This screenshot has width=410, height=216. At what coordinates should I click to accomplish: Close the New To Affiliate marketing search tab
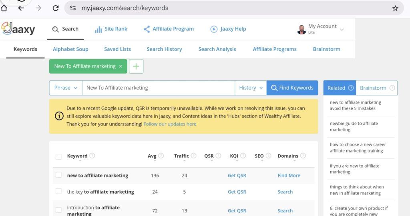click(121, 66)
